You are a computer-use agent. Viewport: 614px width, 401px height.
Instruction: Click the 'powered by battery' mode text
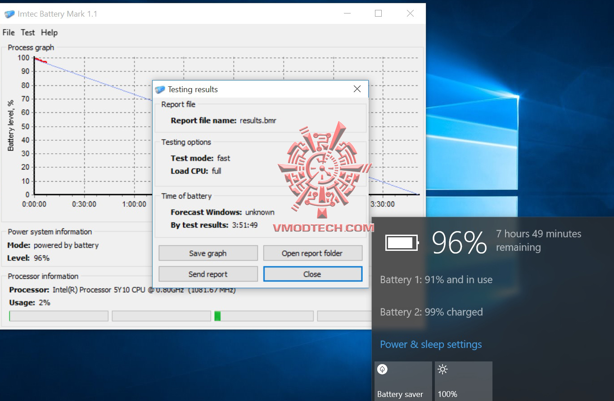pos(66,245)
